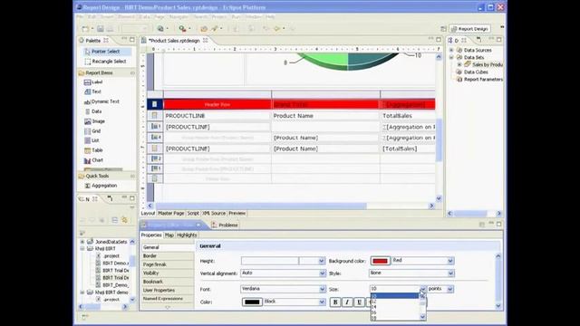The height and width of the screenshot is (326, 580).
Task: Select the Data Cubes node
Action: click(475, 72)
